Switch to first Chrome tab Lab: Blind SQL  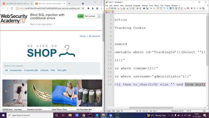point(17,4)
